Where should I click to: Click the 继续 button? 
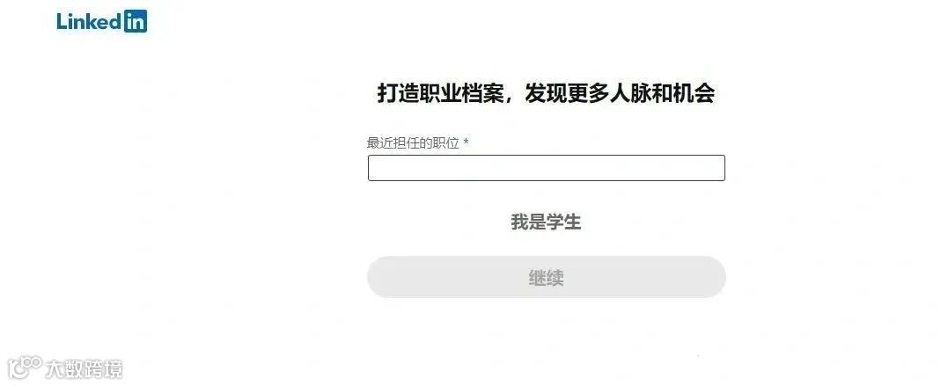pyautogui.click(x=546, y=277)
